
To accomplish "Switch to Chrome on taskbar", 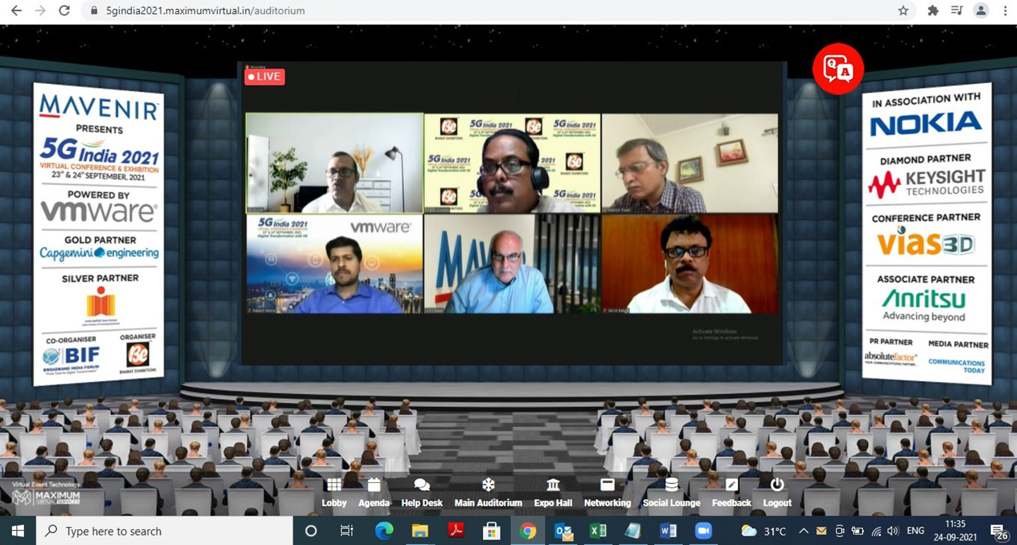I will click(x=528, y=531).
